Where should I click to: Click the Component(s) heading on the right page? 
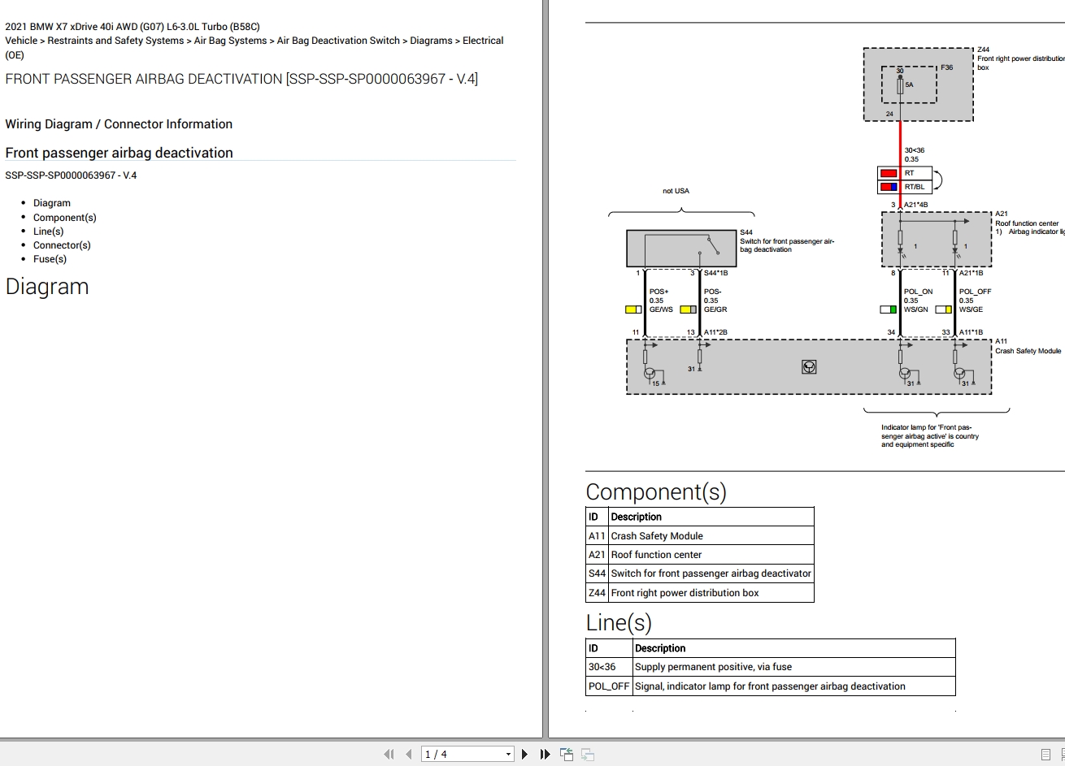tap(656, 491)
